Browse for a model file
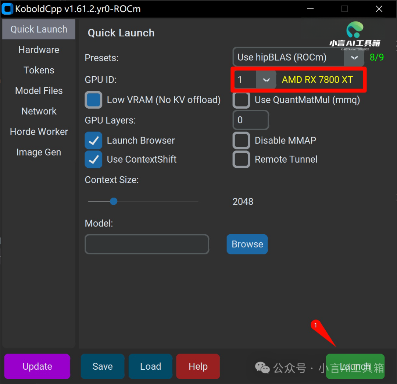This screenshot has width=397, height=384. click(247, 244)
